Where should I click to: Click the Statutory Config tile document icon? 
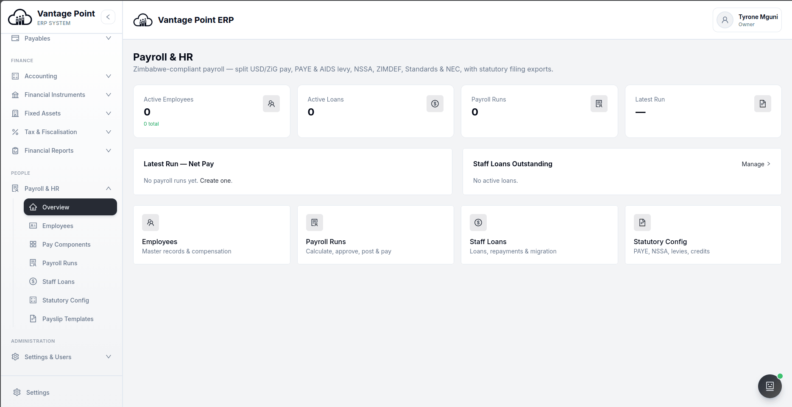pyautogui.click(x=642, y=223)
